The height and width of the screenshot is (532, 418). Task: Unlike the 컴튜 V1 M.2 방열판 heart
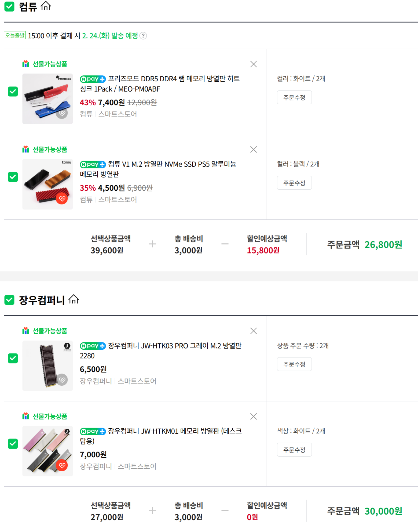(62, 199)
